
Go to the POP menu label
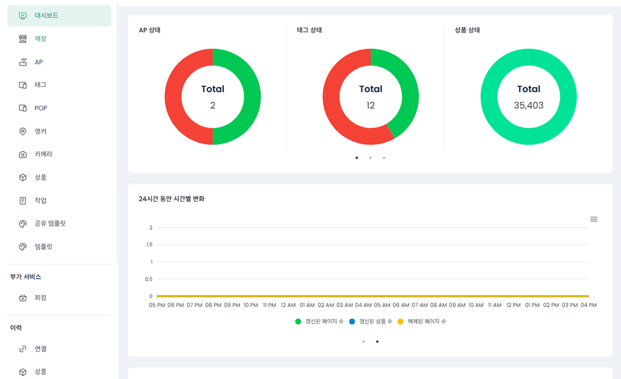click(x=41, y=108)
